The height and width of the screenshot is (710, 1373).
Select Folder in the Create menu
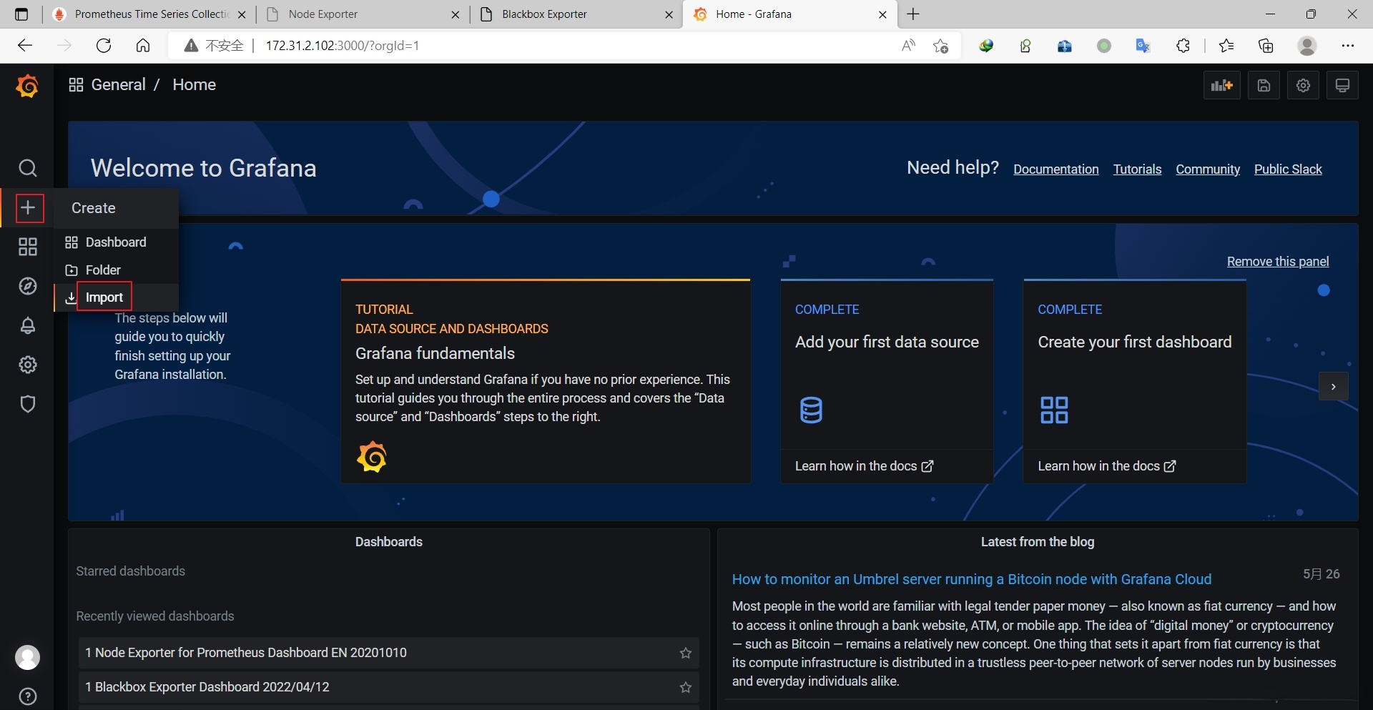tap(116, 270)
